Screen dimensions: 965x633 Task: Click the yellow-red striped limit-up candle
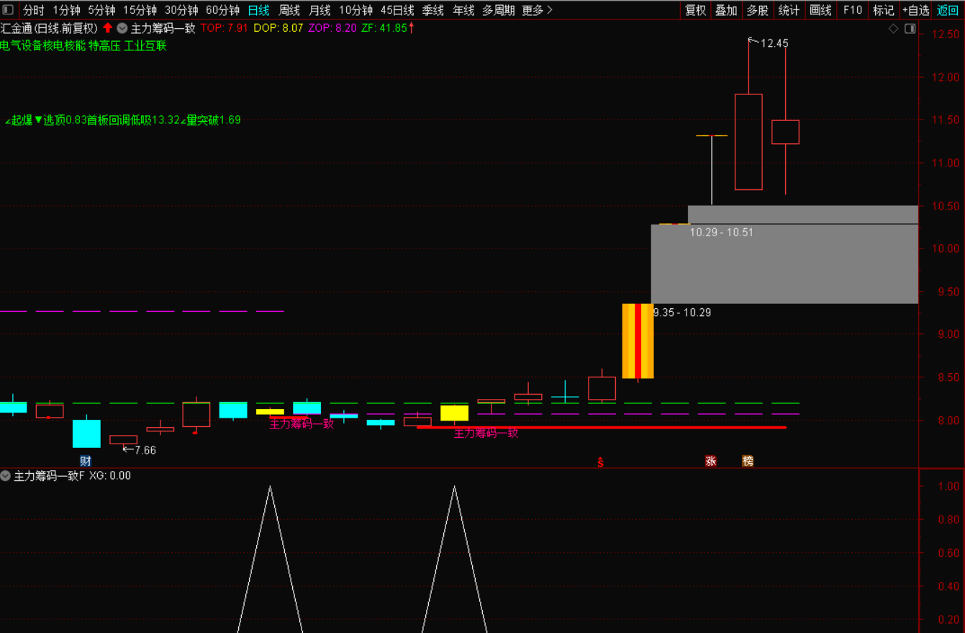click(x=638, y=341)
